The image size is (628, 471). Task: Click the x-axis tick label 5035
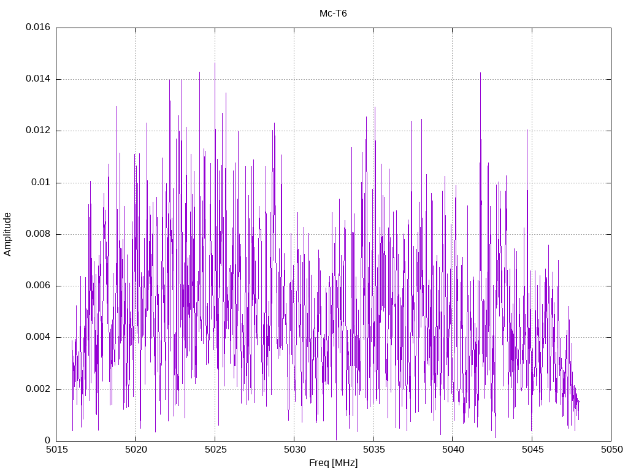click(373, 450)
